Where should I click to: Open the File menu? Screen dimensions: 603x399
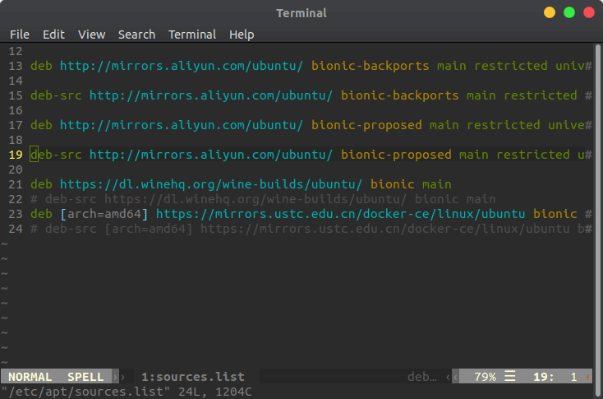(20, 35)
